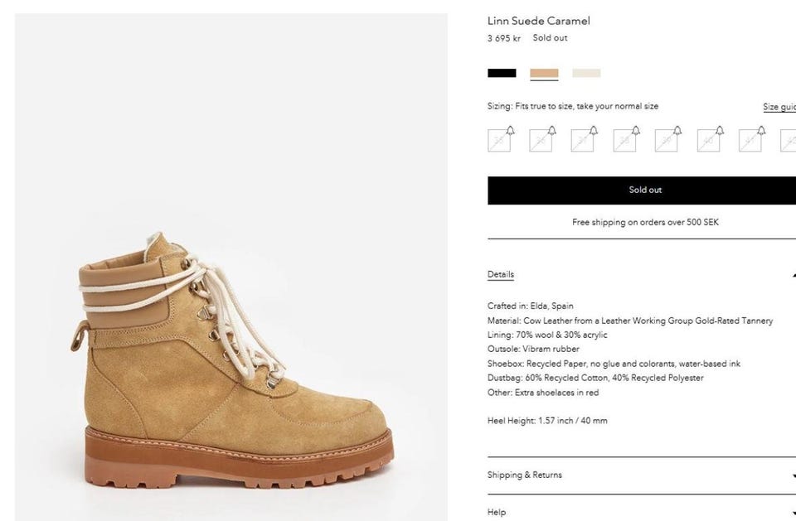Image resolution: width=796 pixels, height=521 pixels.
Task: Click the bell icon on size 41
Action: pyautogui.click(x=761, y=131)
